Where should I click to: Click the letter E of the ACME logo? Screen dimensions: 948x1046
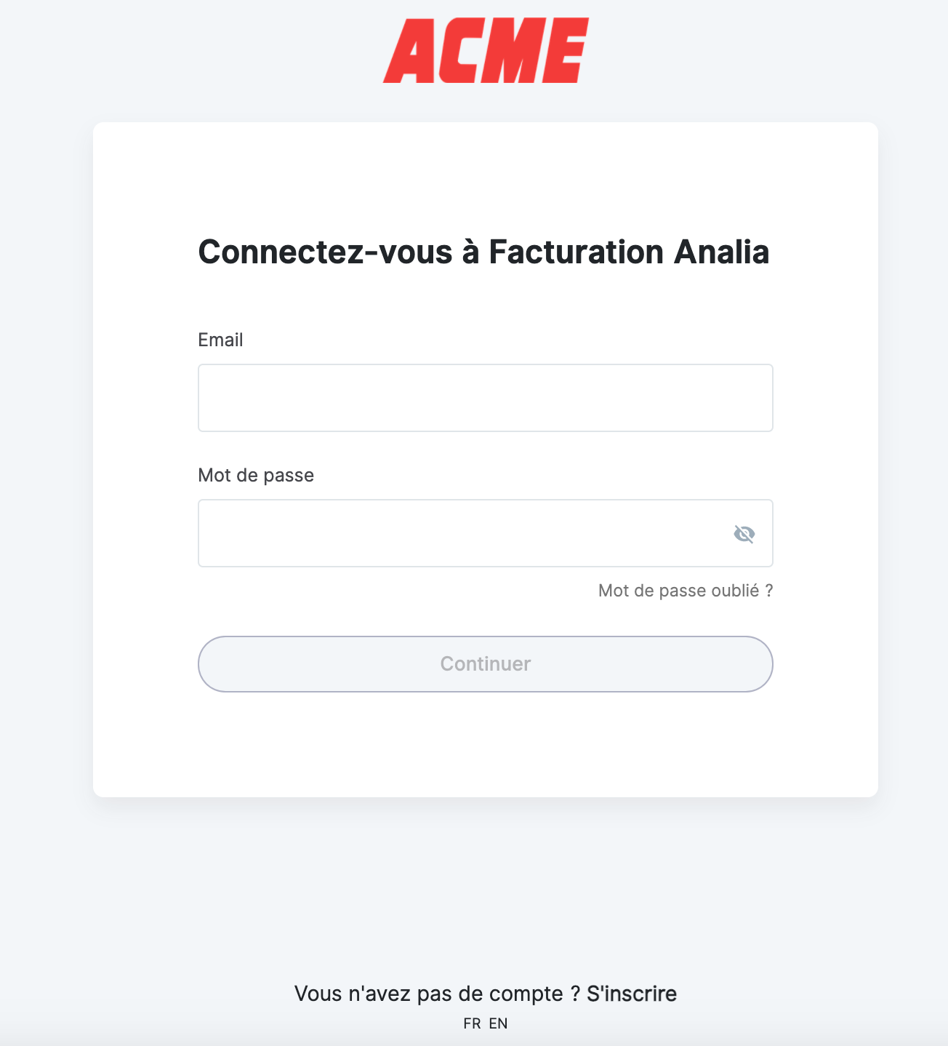click(x=565, y=50)
